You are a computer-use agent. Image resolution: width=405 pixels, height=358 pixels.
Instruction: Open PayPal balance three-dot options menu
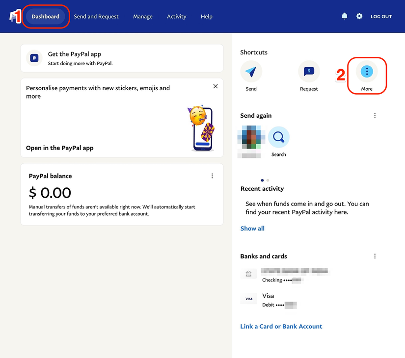tap(212, 176)
